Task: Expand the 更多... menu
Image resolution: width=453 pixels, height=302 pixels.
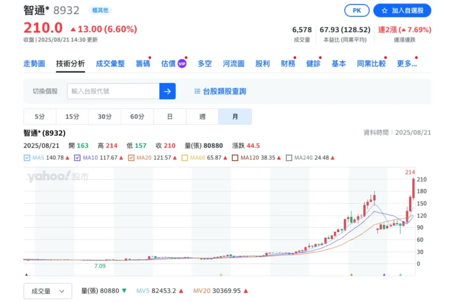Action: tap(407, 64)
